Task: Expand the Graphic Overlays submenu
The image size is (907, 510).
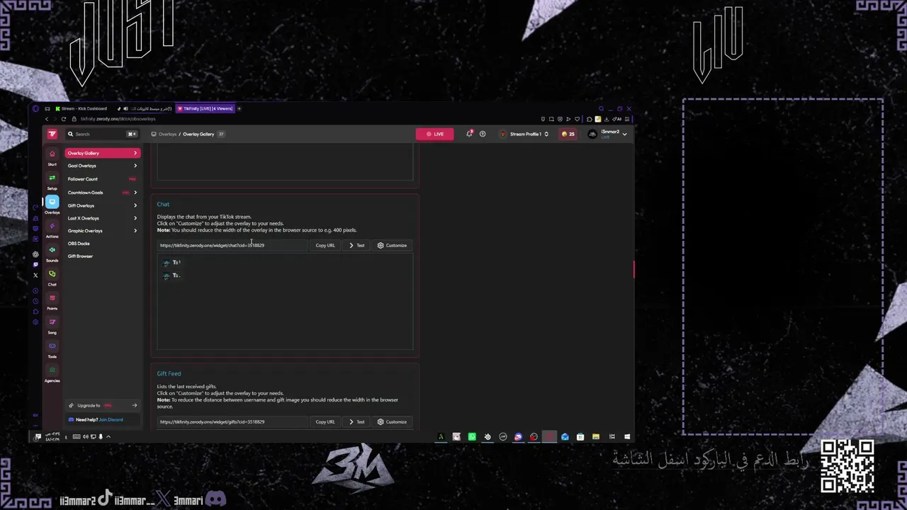Action: tap(135, 231)
